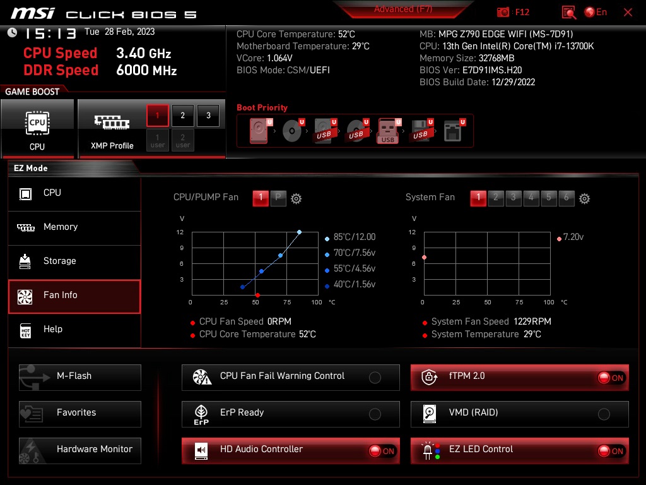Image resolution: width=646 pixels, height=485 pixels.
Task: Click the 55°C fan curve point
Action: point(262,272)
